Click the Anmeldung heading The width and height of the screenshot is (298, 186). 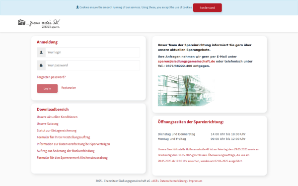tap(47, 42)
